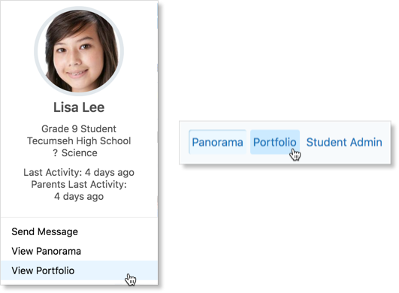Screen dimensions: 399x293
Task: Open View Portfolio from the student card
Action: click(x=79, y=270)
